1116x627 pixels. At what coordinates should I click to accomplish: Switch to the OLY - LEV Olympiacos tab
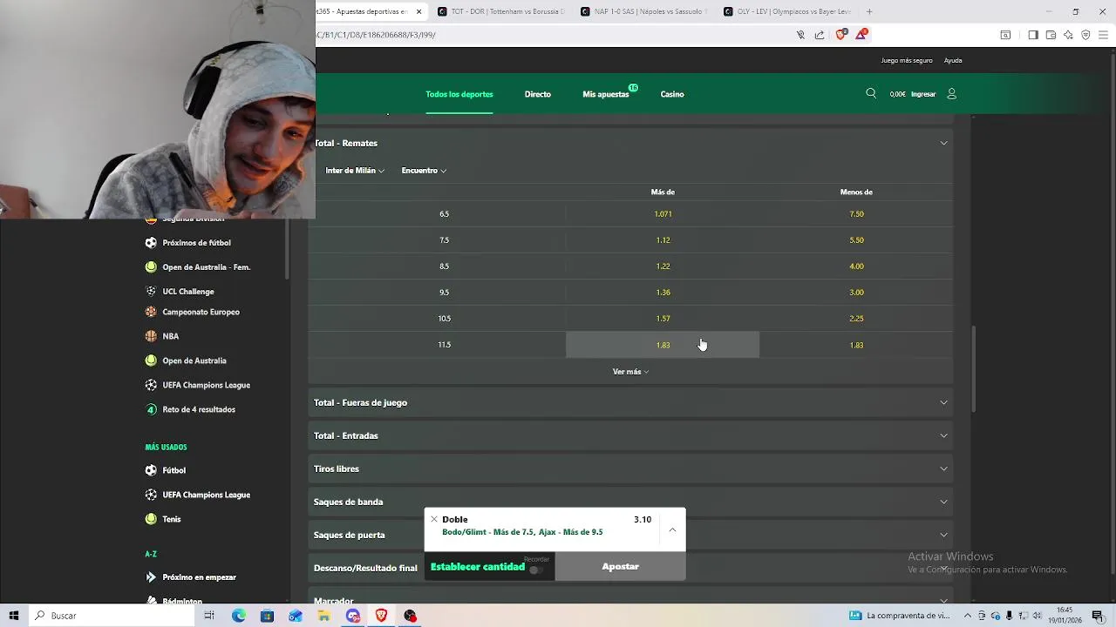coord(787,11)
